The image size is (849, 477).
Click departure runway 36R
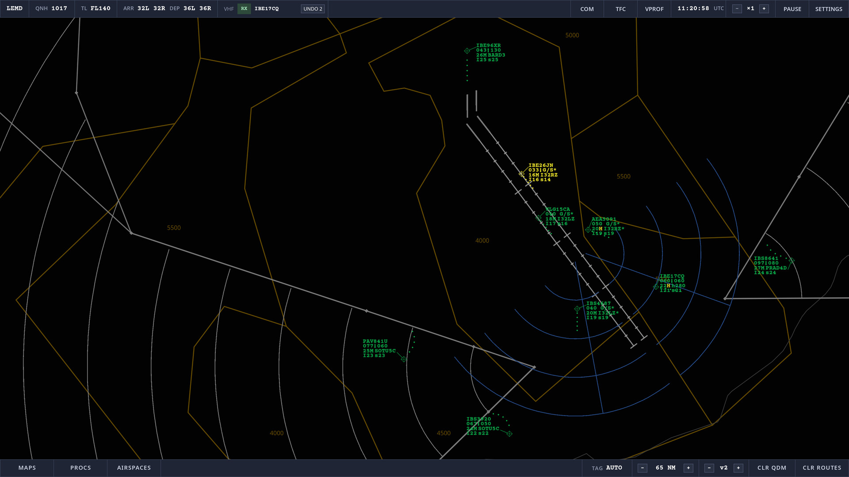205,8
